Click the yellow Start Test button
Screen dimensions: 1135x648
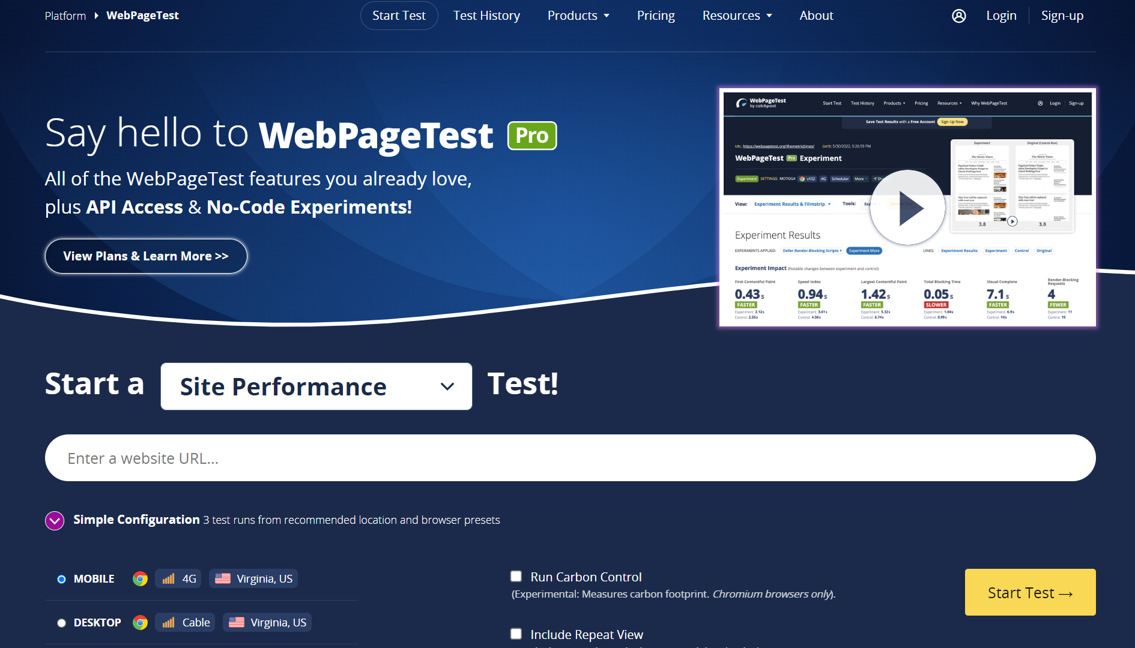click(x=1030, y=592)
